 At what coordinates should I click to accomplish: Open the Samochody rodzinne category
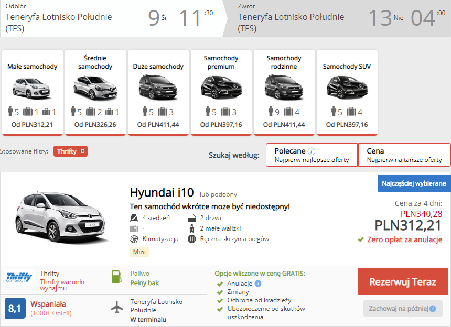click(284, 92)
